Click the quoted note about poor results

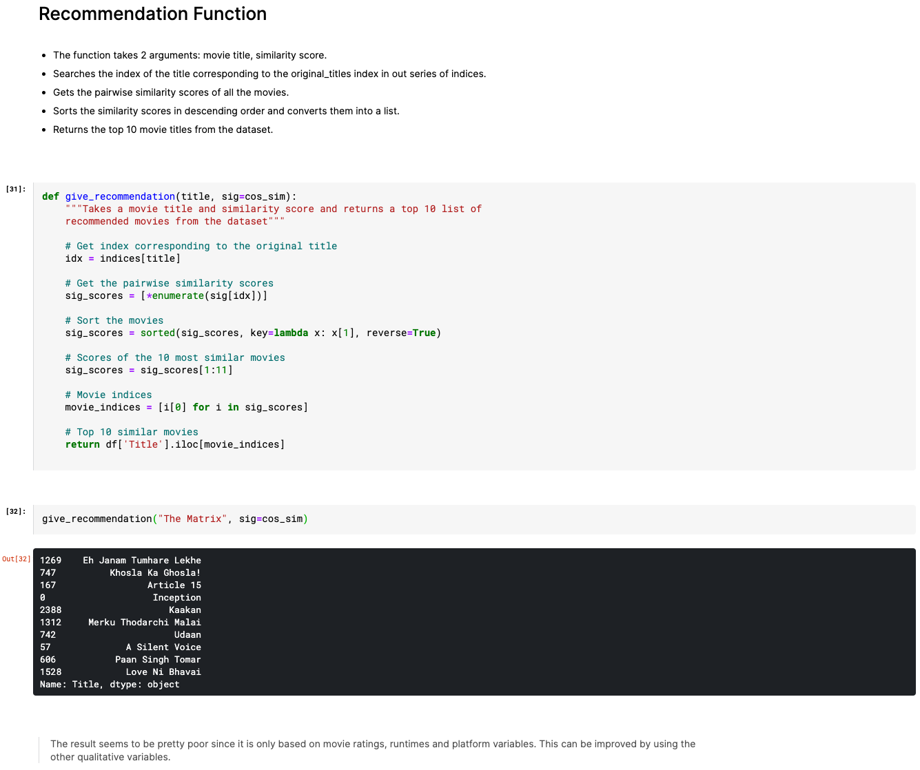[x=372, y=750]
